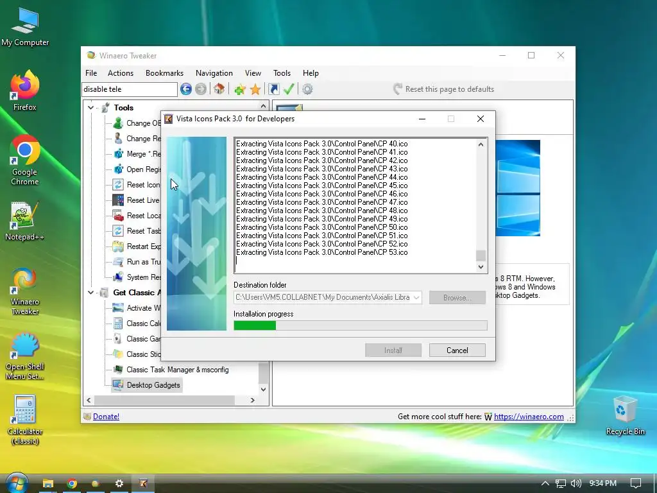Open Open-Shell Menu Settings desktop icon
Viewport: 657px width, 493px height.
[25, 356]
